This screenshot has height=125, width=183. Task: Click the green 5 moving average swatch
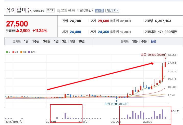point(7,52)
